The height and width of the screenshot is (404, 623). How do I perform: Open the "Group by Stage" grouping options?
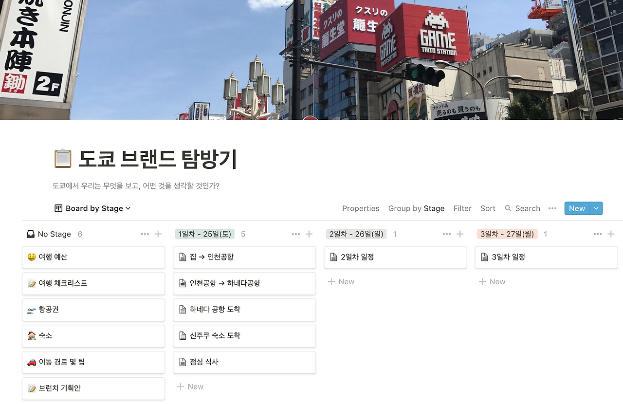417,208
